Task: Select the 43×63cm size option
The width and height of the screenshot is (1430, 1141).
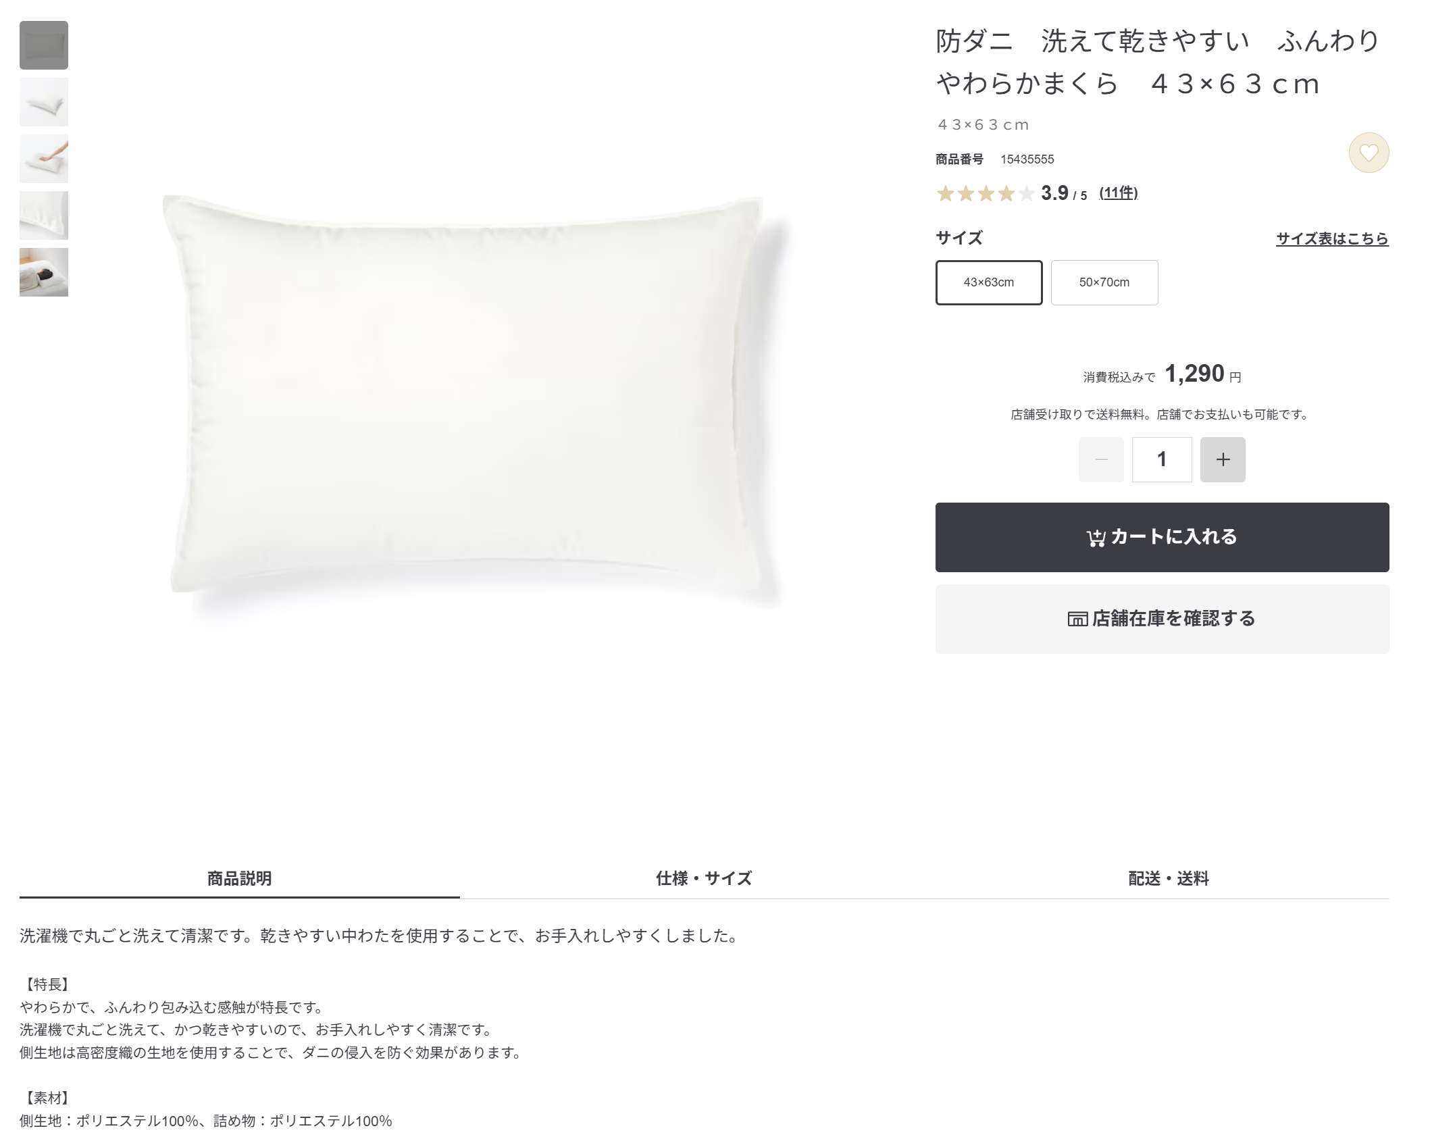Action: (x=989, y=282)
